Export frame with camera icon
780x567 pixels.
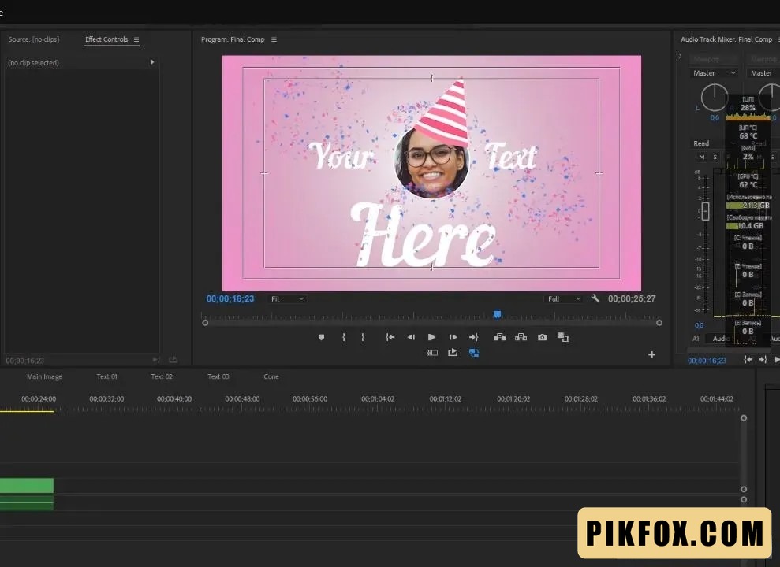[x=543, y=337]
